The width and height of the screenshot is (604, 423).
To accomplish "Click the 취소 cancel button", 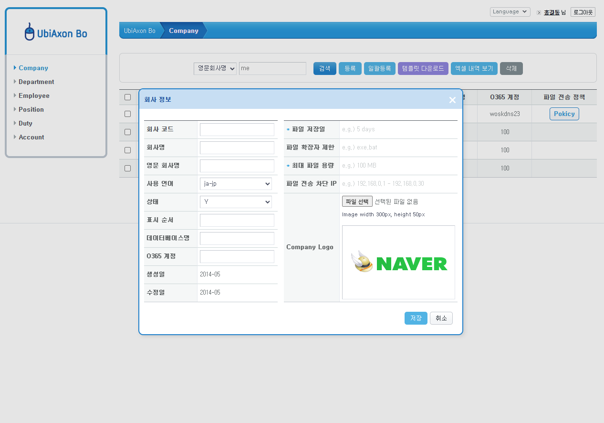I will 441,318.
